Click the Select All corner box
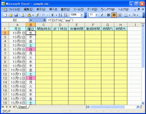This screenshot has width=146, height=114. [x=5, y=25]
